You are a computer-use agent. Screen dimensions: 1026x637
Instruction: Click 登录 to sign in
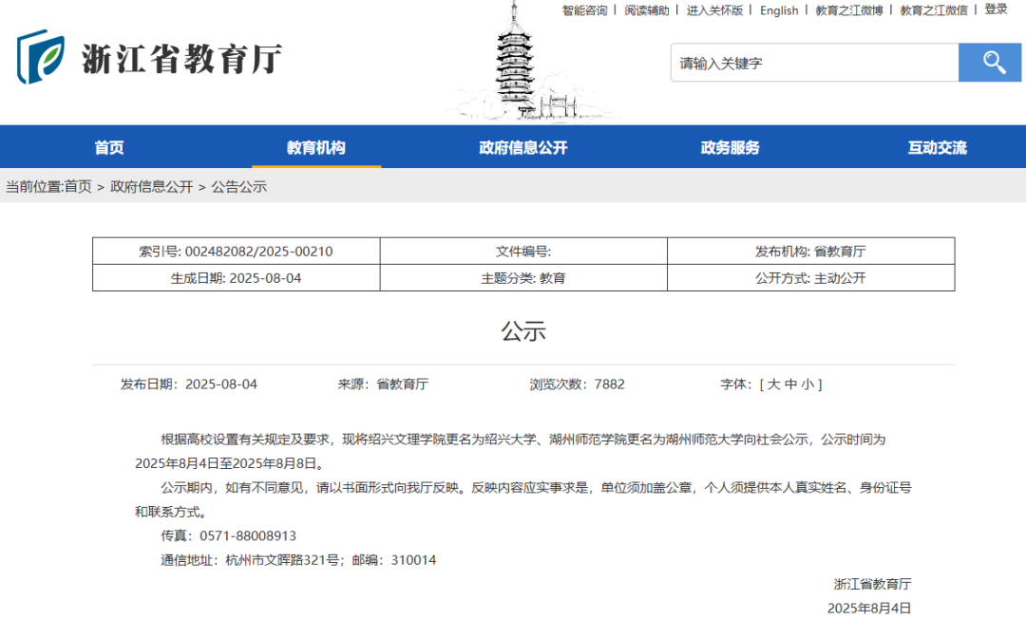(996, 9)
